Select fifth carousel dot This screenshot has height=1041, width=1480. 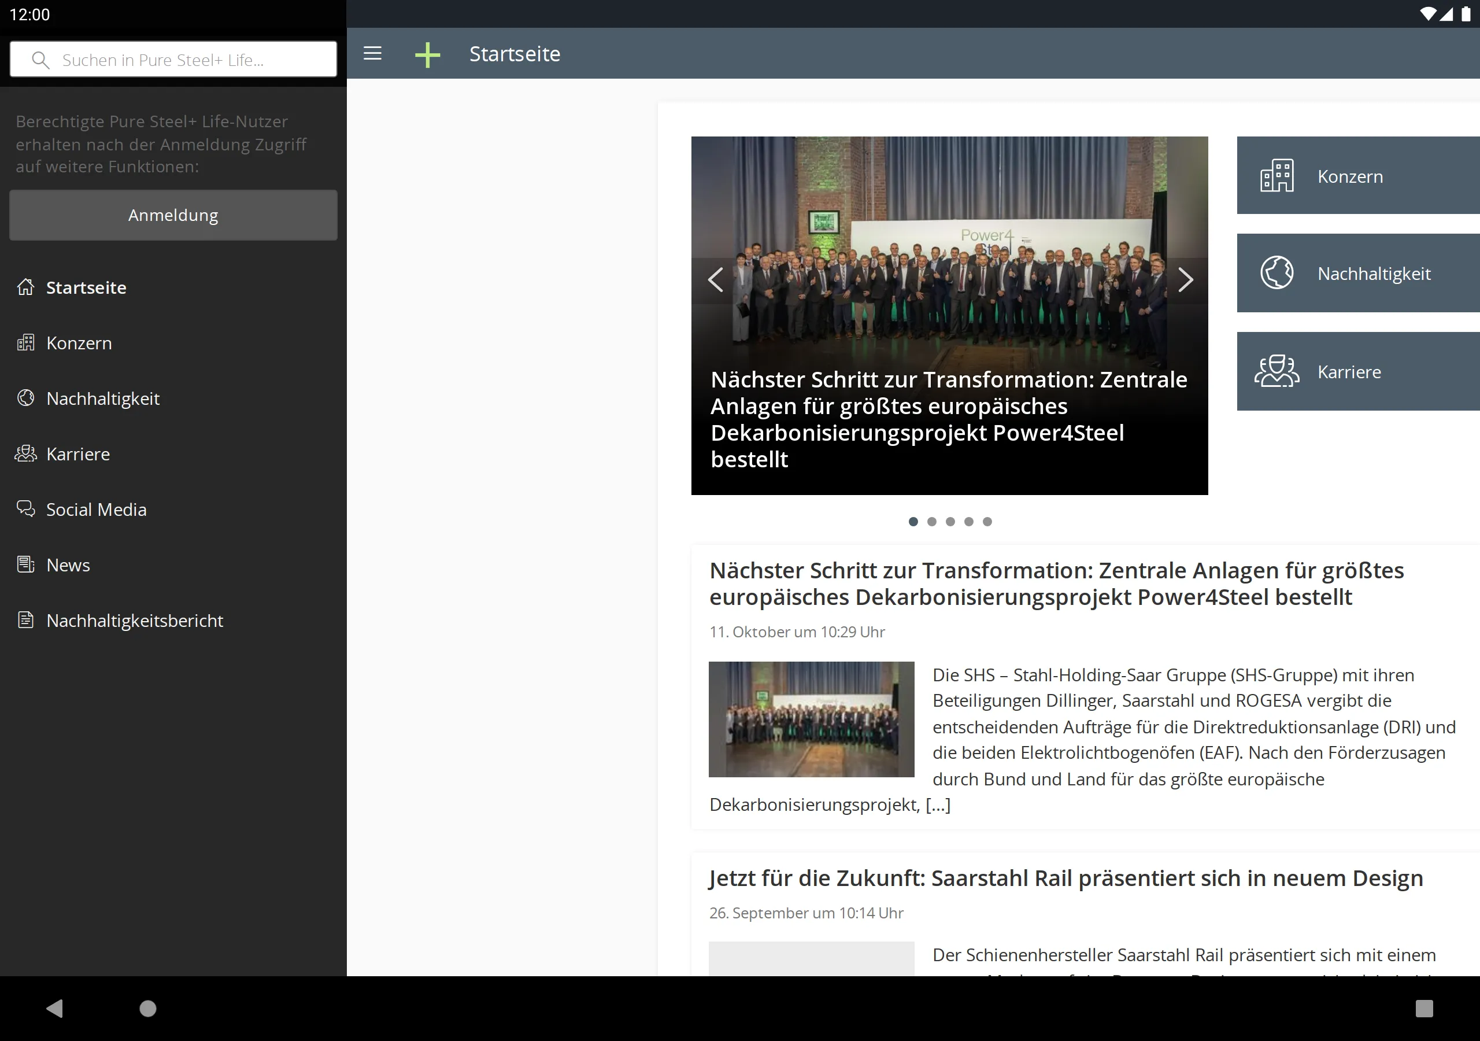click(987, 521)
